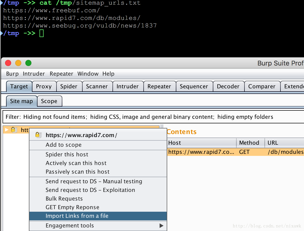Click the terminal cursor at the prompt
This screenshot has height=231, width=304.
coord(42,33)
